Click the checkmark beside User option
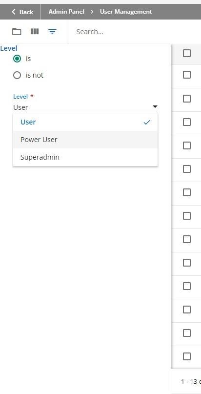 pos(147,122)
